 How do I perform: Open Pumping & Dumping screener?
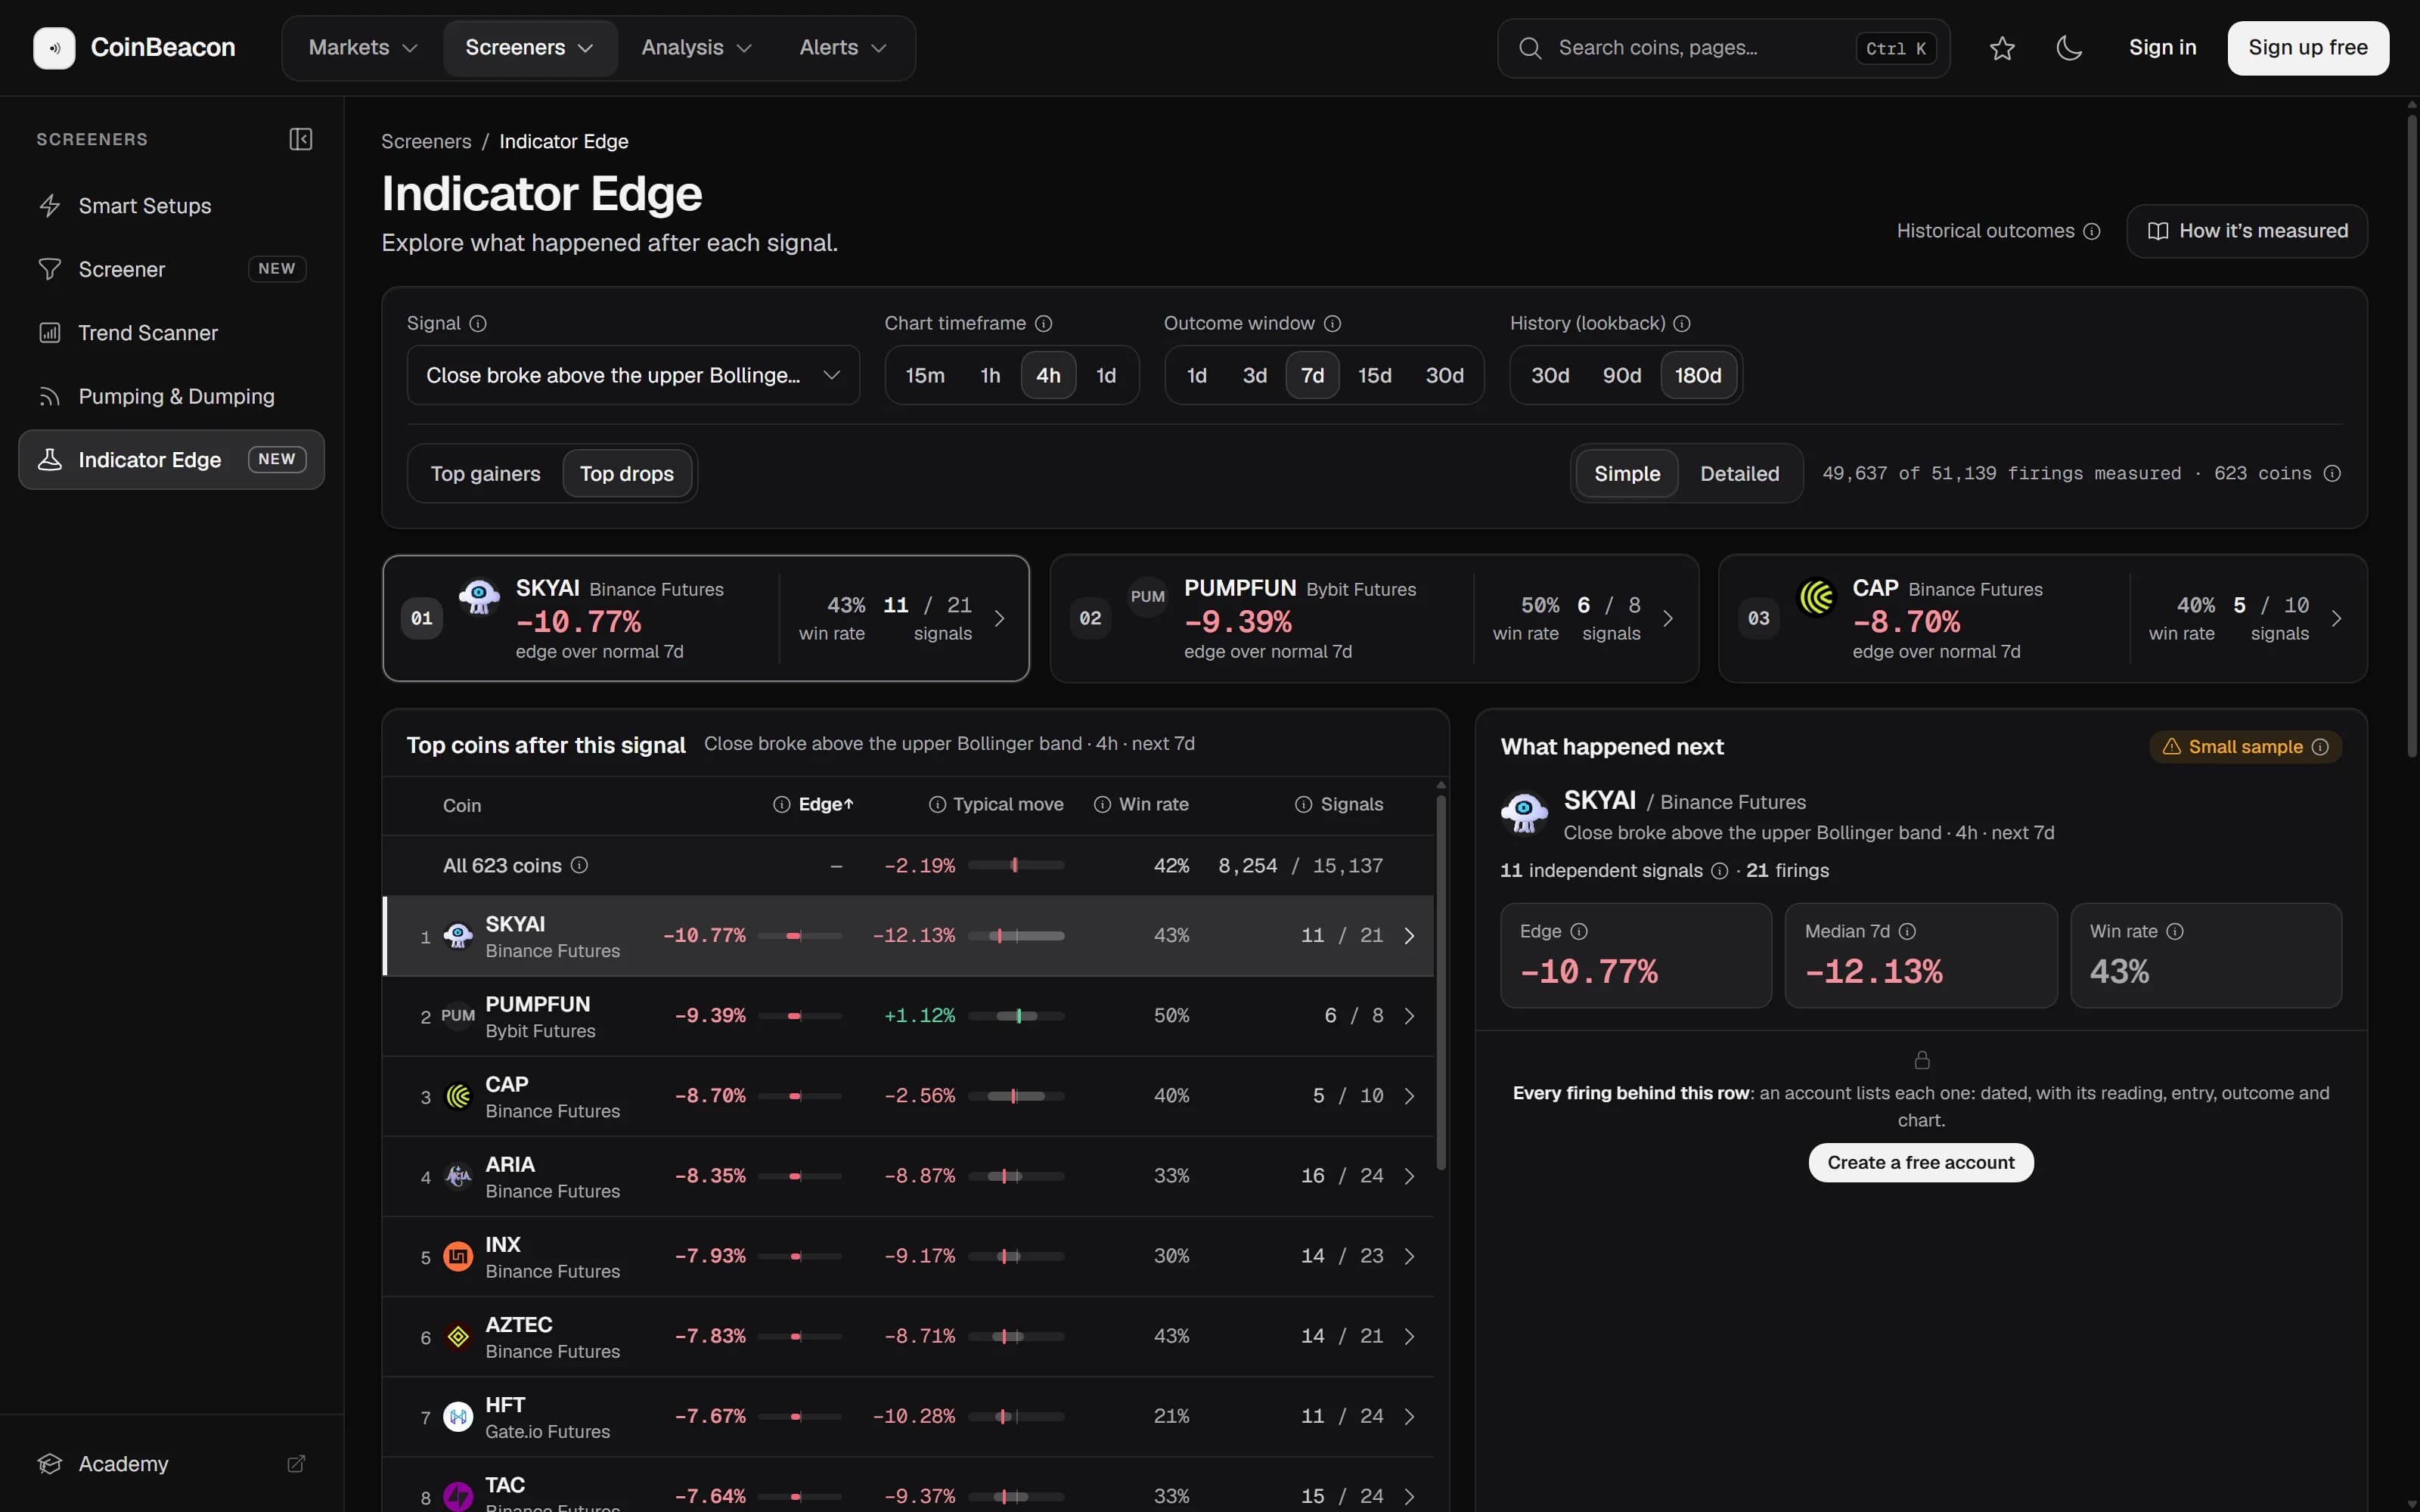(171, 397)
